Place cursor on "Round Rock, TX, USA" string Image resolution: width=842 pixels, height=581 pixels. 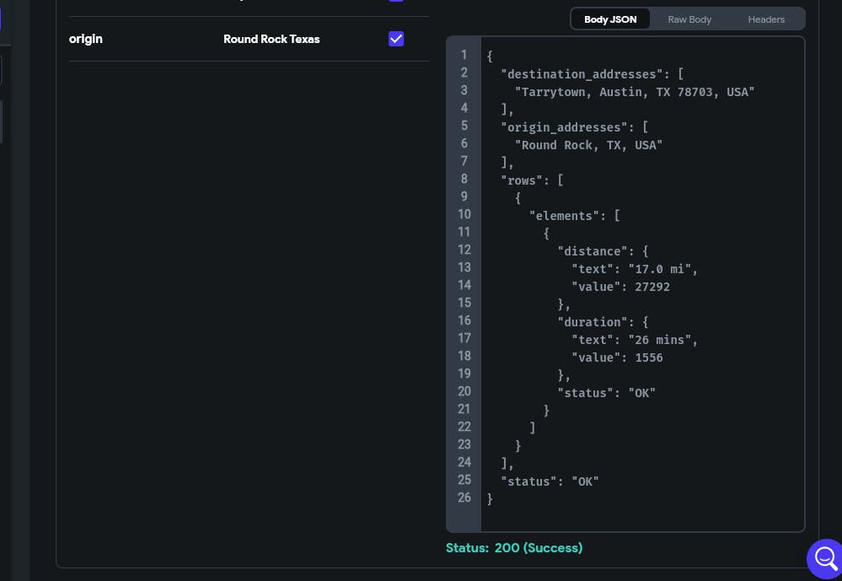[x=588, y=145]
